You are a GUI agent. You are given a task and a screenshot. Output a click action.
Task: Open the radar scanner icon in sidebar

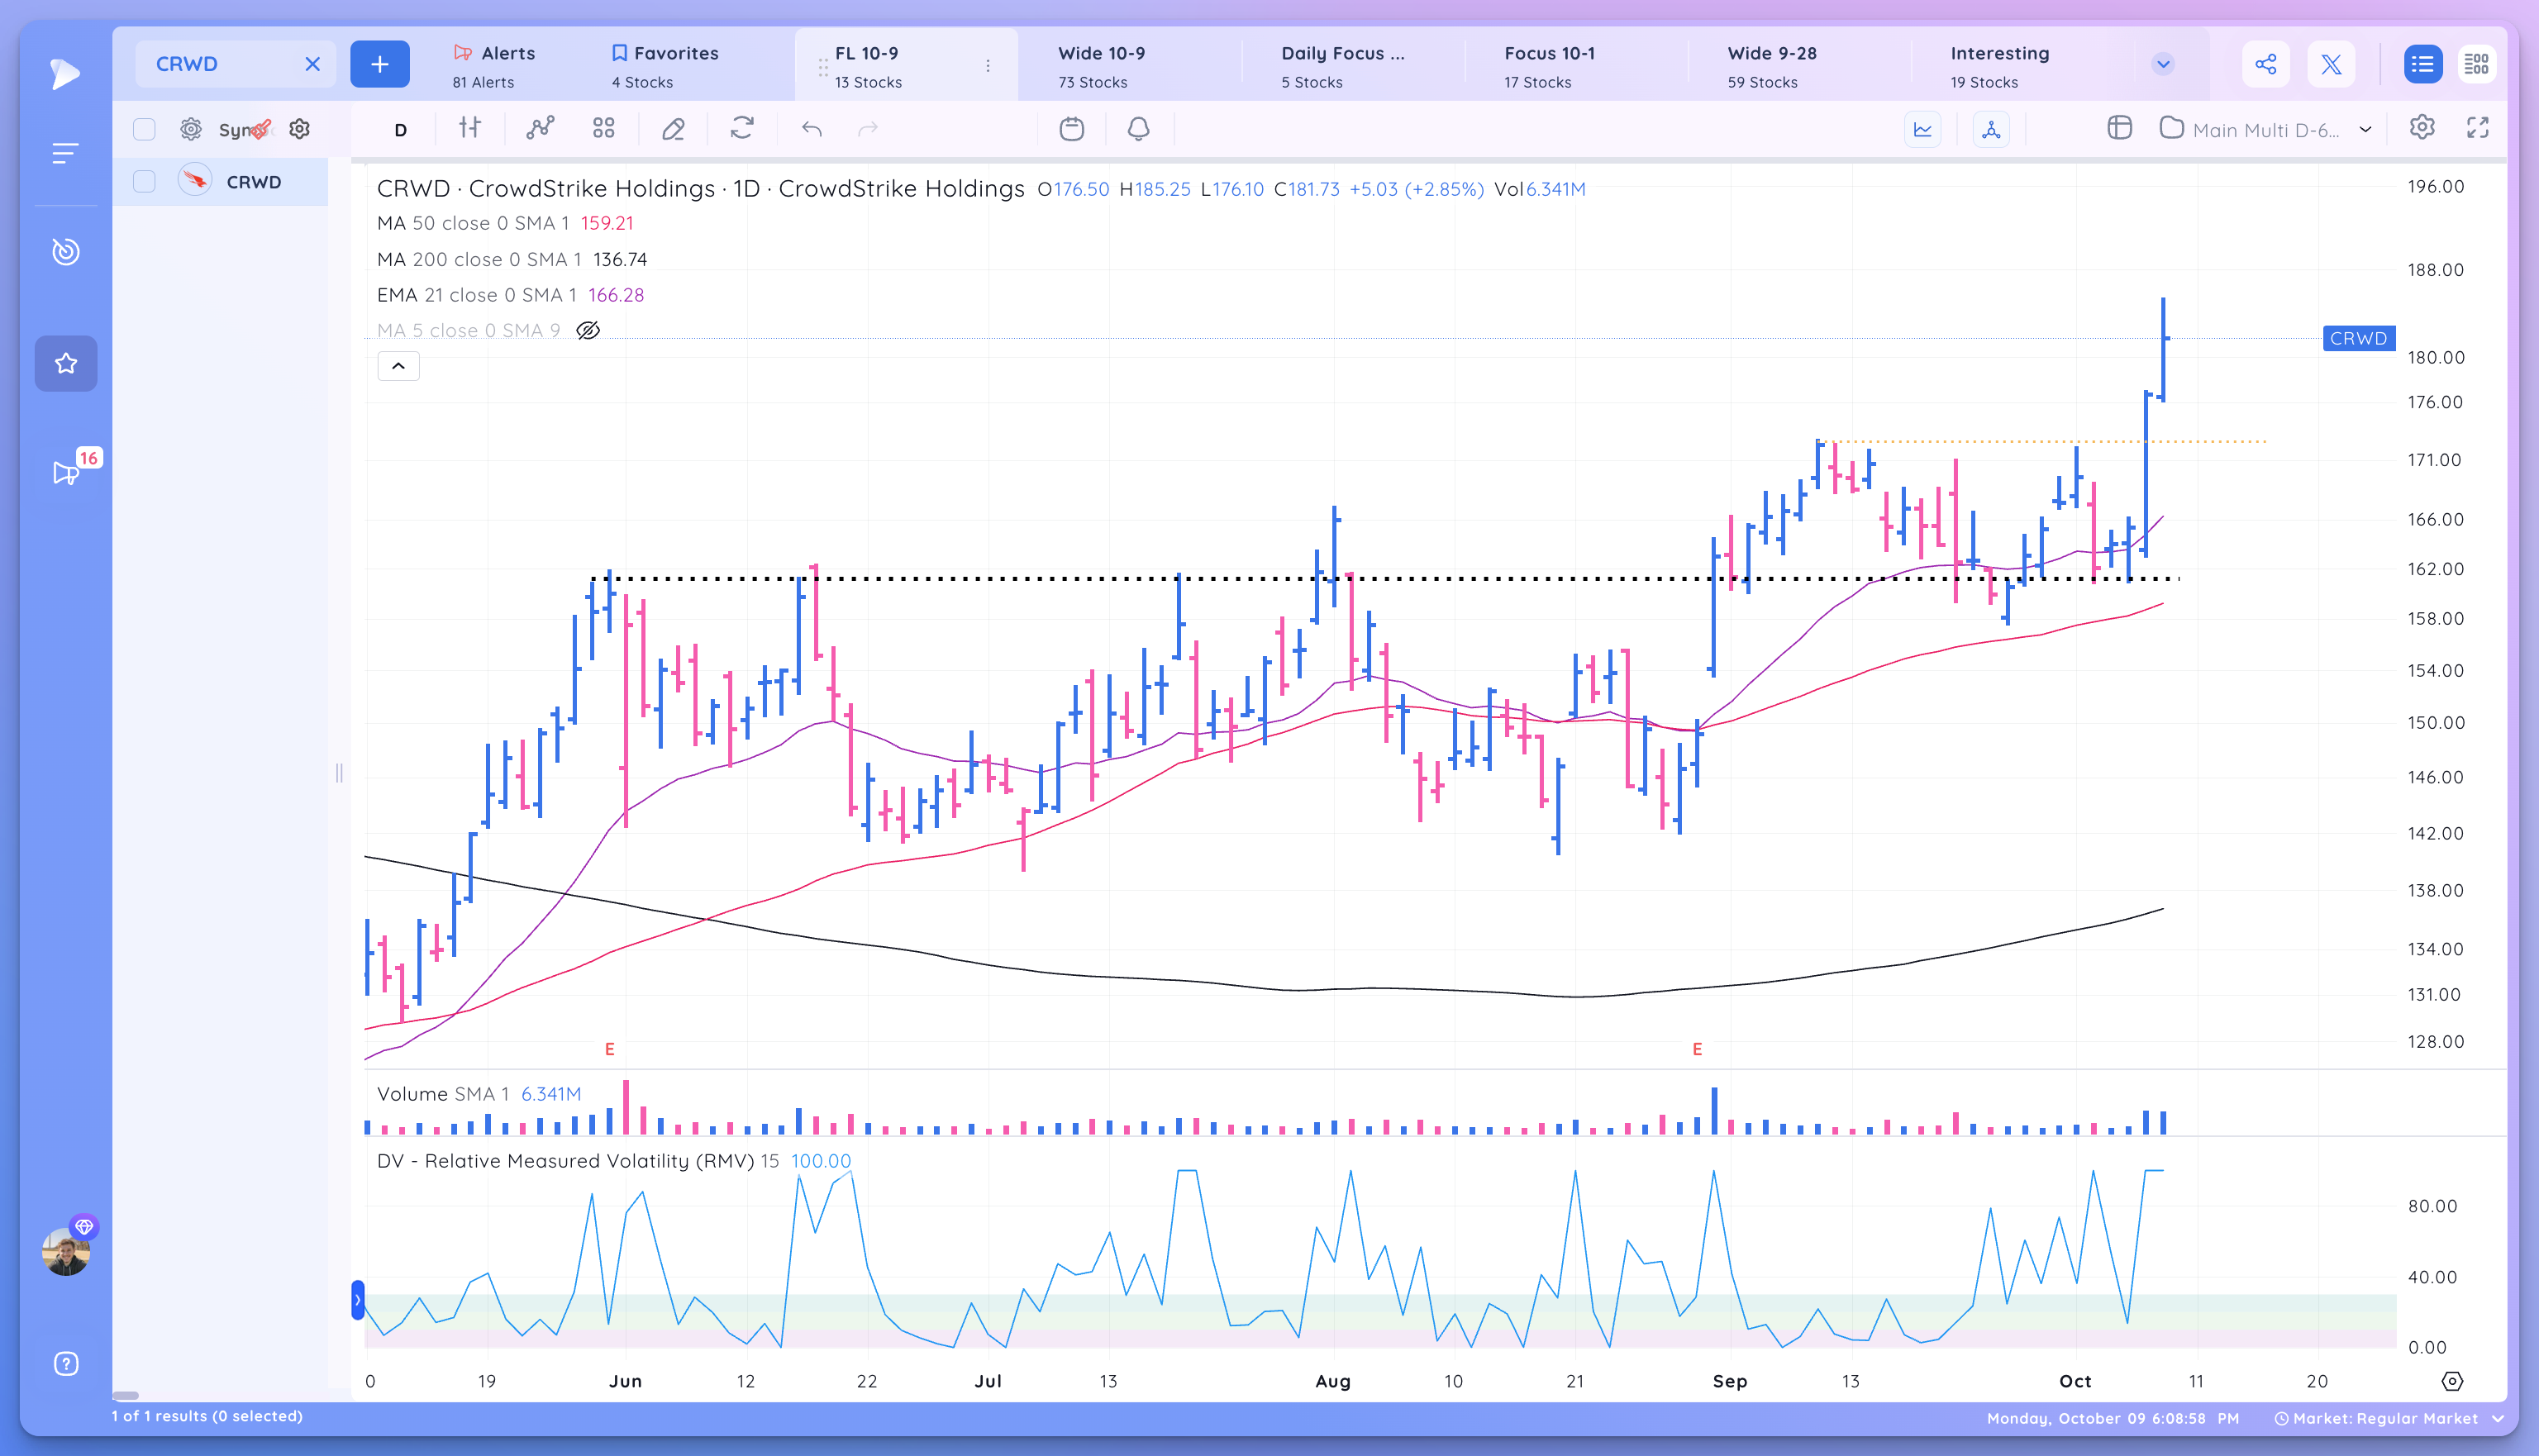[x=65, y=251]
